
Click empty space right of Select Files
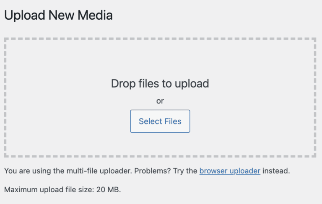coord(252,121)
